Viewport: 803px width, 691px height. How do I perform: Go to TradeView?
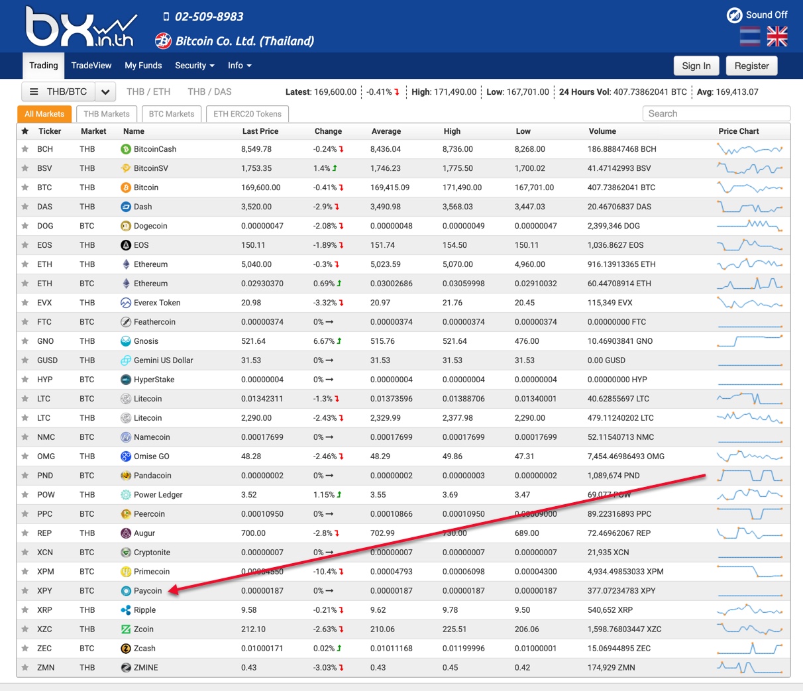click(x=91, y=66)
